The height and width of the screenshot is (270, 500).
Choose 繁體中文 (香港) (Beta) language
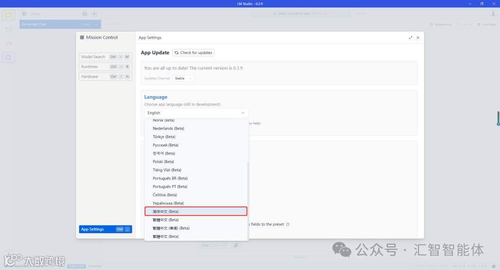coord(196,228)
